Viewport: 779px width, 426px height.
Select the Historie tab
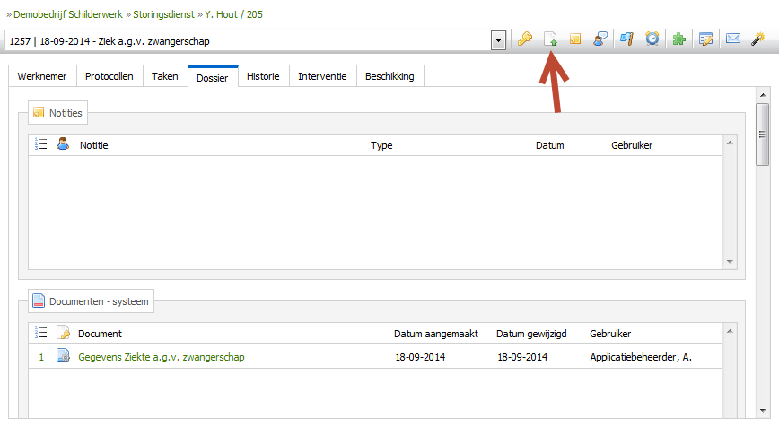click(x=263, y=77)
